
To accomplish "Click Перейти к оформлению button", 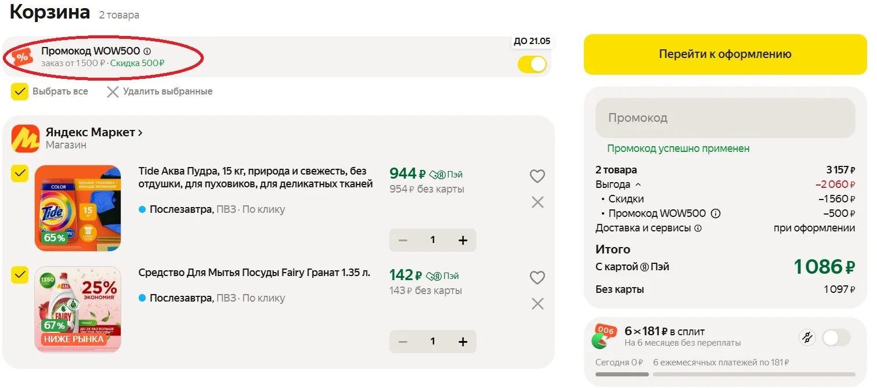I will [725, 55].
